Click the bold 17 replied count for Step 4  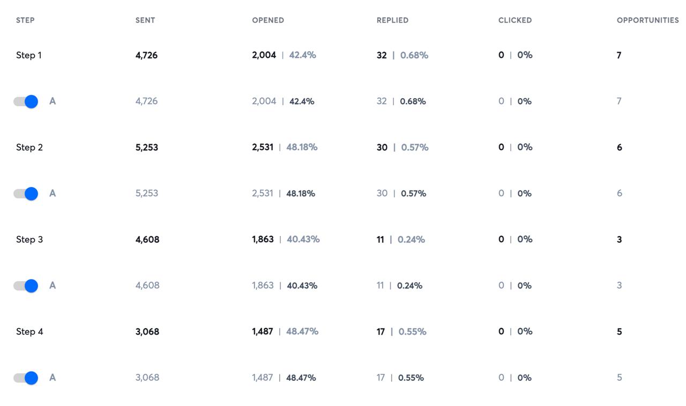(x=381, y=332)
